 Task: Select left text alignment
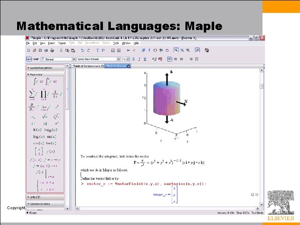tap(170, 59)
